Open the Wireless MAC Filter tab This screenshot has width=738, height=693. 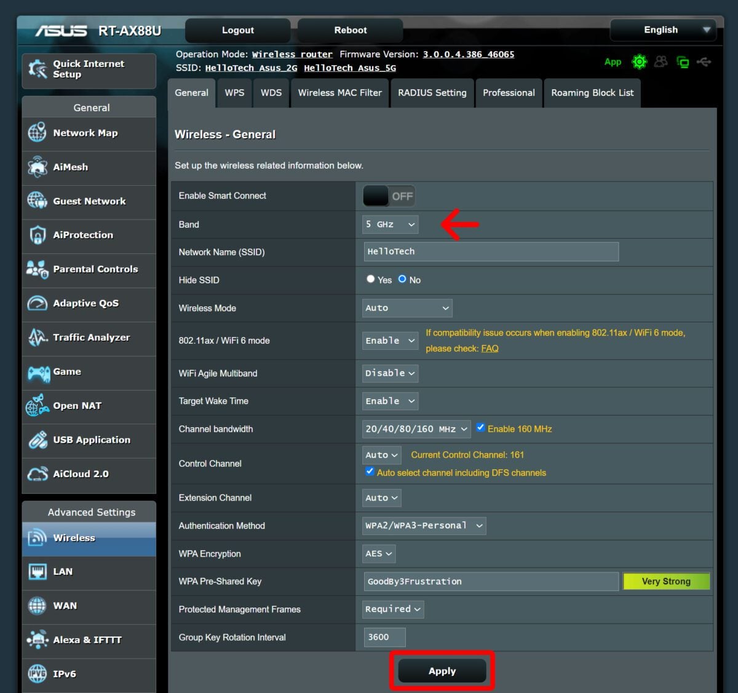(x=339, y=93)
